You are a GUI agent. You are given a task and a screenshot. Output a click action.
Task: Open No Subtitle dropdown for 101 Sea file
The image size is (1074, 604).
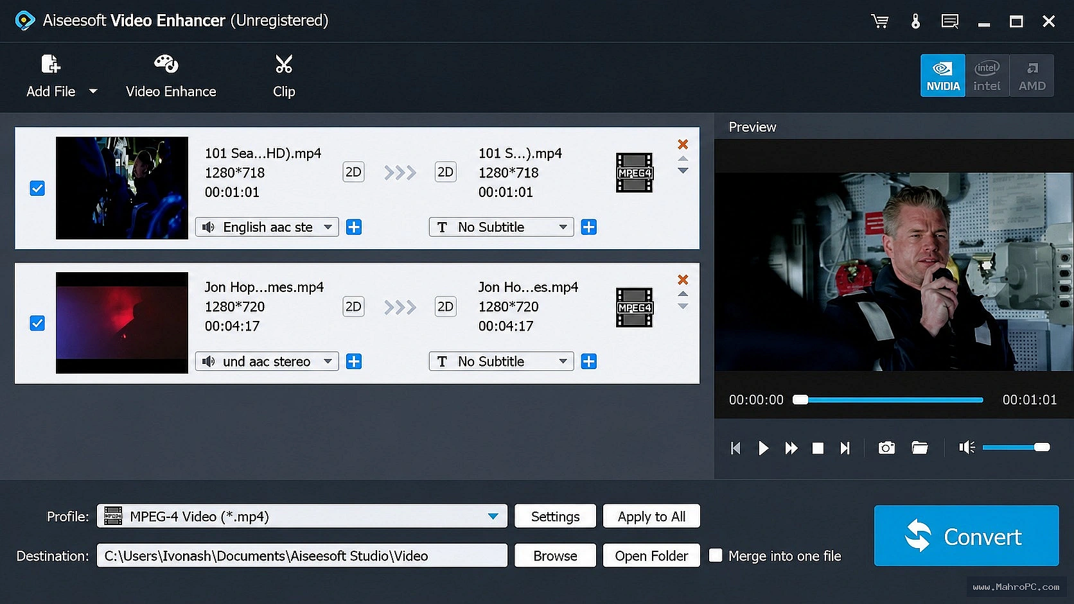[x=501, y=227]
